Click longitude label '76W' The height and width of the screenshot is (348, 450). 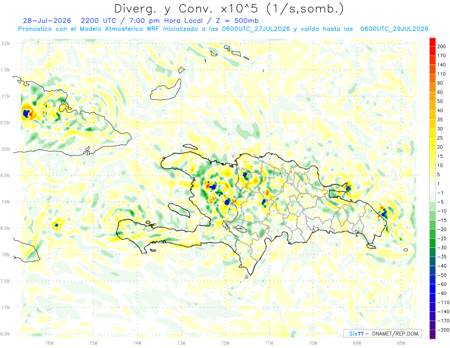[49, 343]
